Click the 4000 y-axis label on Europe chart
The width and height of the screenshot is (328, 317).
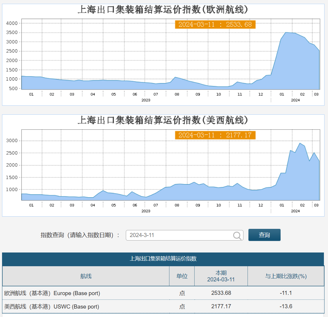(12, 23)
